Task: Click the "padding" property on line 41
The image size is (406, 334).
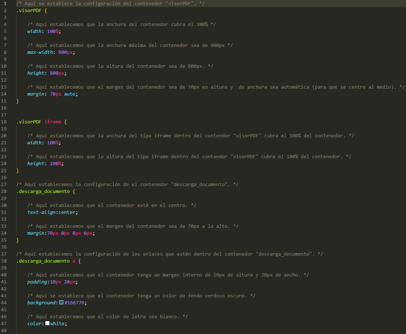Action: pos(37,282)
